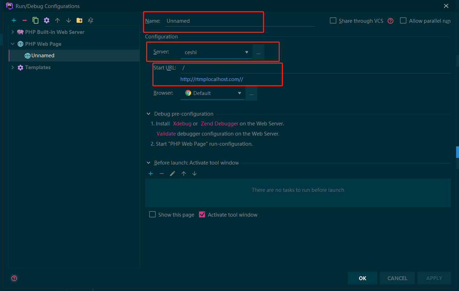Collapse PHP Web Page node
Image resolution: width=459 pixels, height=291 pixels.
(13, 44)
